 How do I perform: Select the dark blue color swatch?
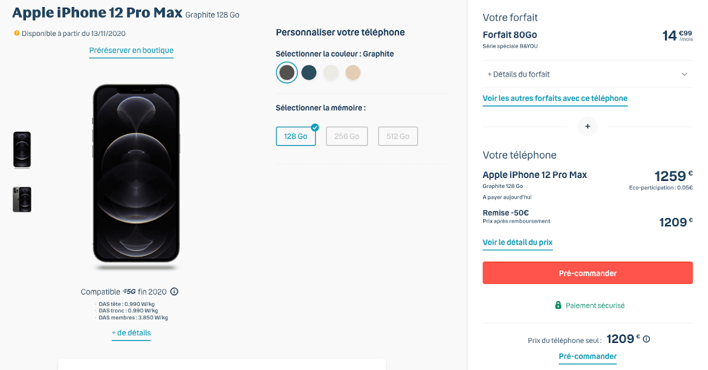click(x=309, y=72)
